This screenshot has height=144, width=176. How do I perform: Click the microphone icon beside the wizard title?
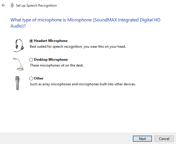pos(12,5)
